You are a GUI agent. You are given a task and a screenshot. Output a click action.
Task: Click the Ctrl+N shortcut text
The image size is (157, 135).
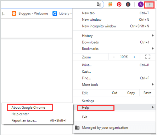[x=144, y=20]
